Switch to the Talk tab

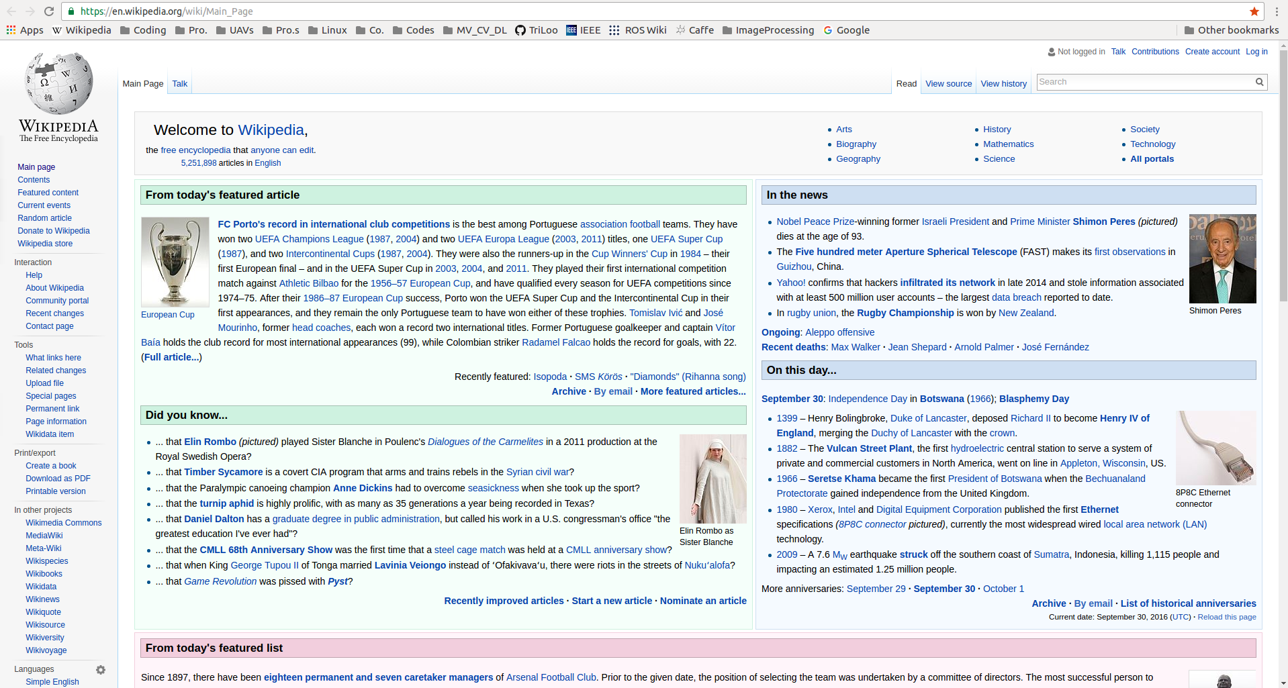click(x=180, y=84)
